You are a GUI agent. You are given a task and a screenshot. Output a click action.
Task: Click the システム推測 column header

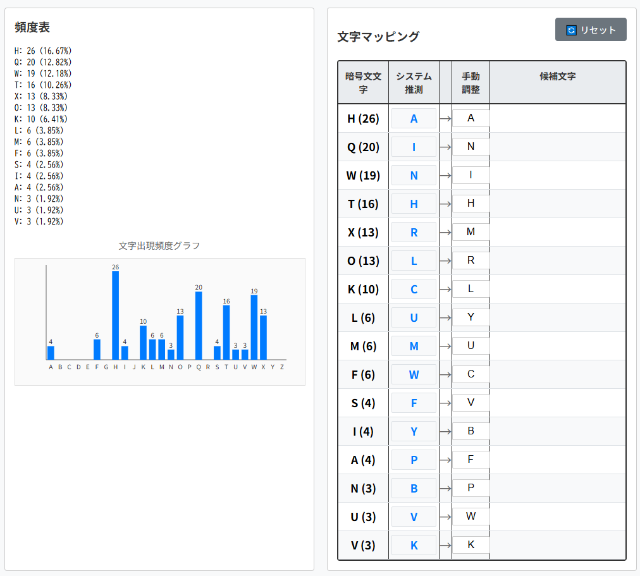point(414,83)
